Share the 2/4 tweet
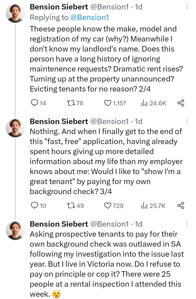The image size is (196, 299). (x=180, y=103)
